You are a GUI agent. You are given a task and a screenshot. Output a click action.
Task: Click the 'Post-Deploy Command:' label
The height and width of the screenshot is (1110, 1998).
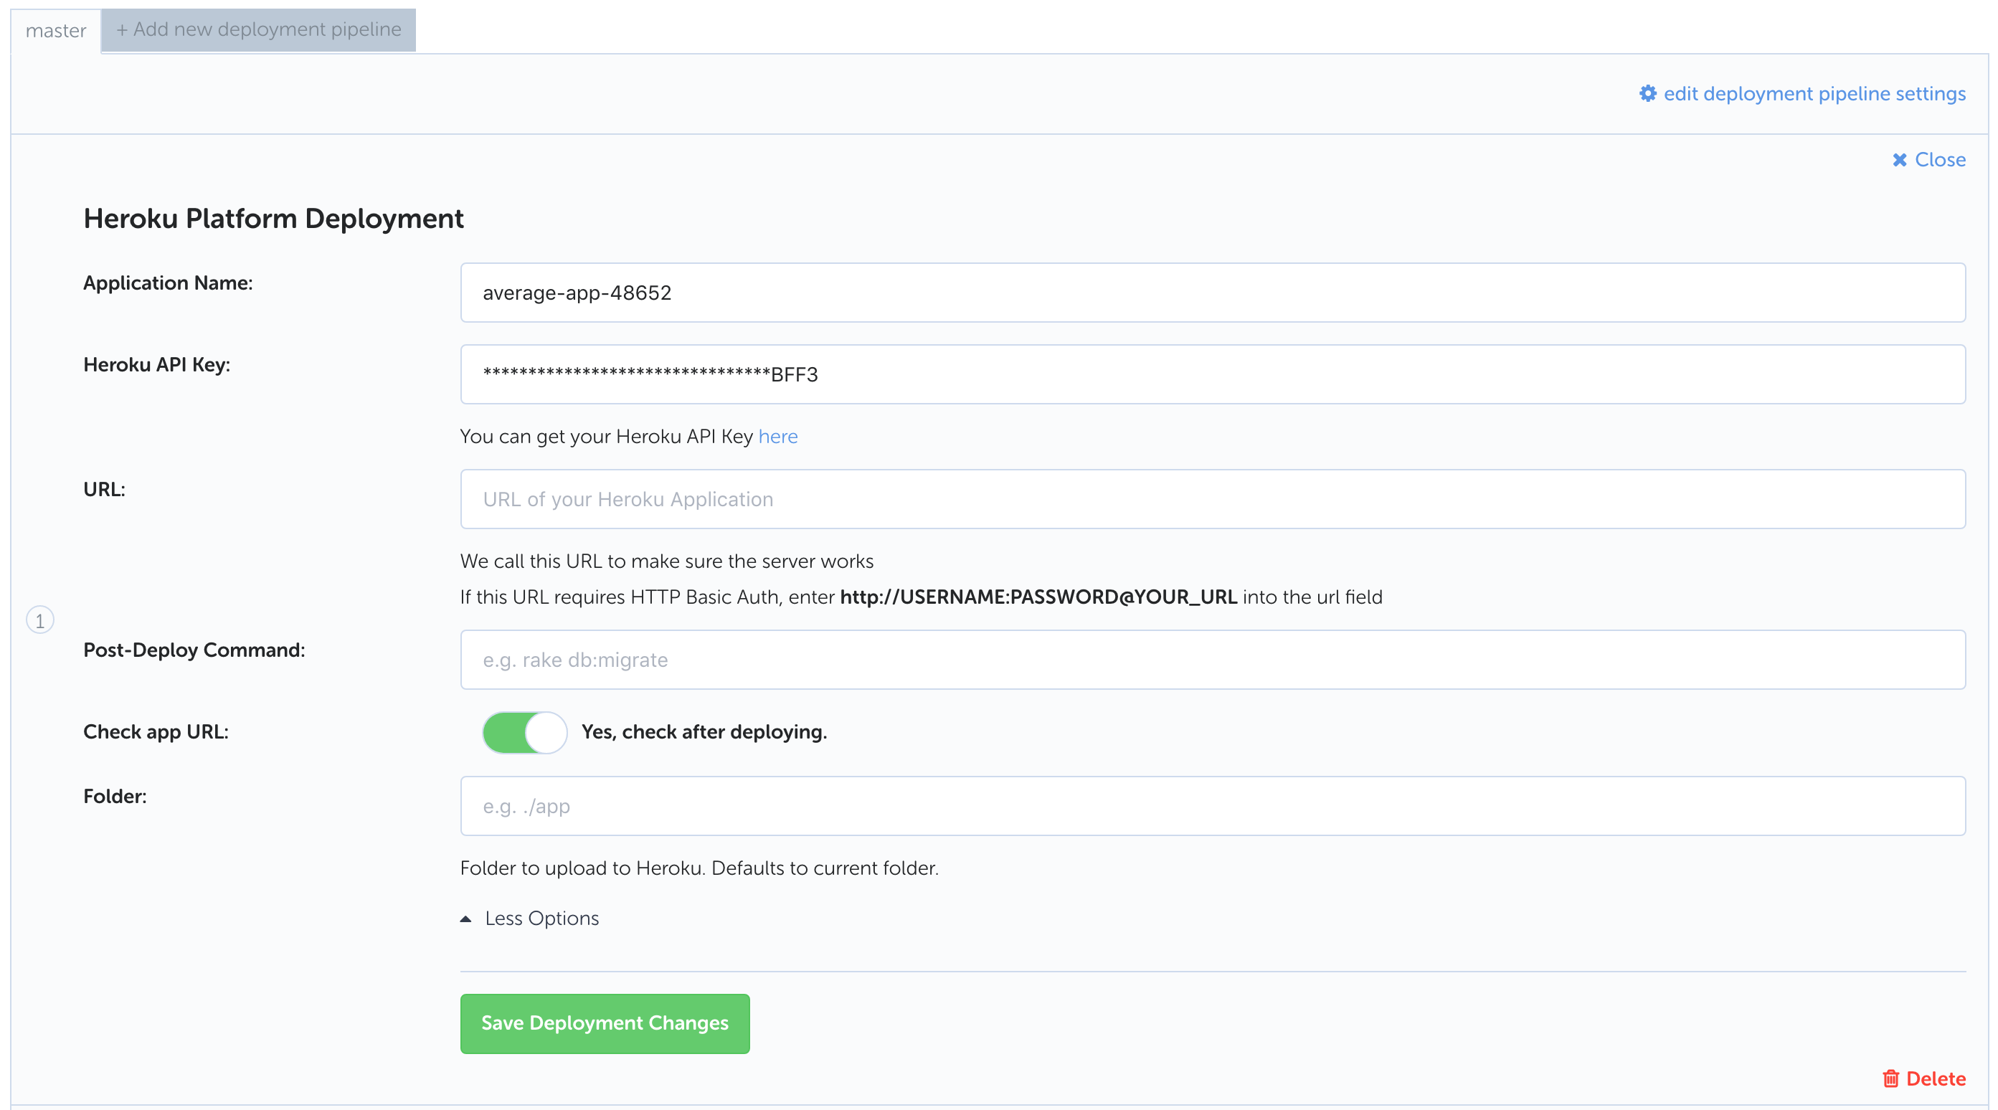194,650
